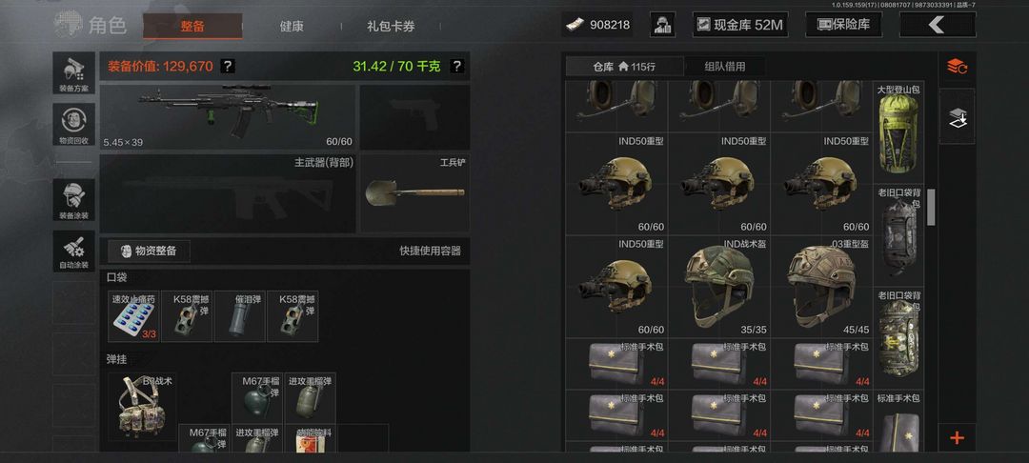
Task: Click the back arrow button at top right
Action: tap(938, 25)
